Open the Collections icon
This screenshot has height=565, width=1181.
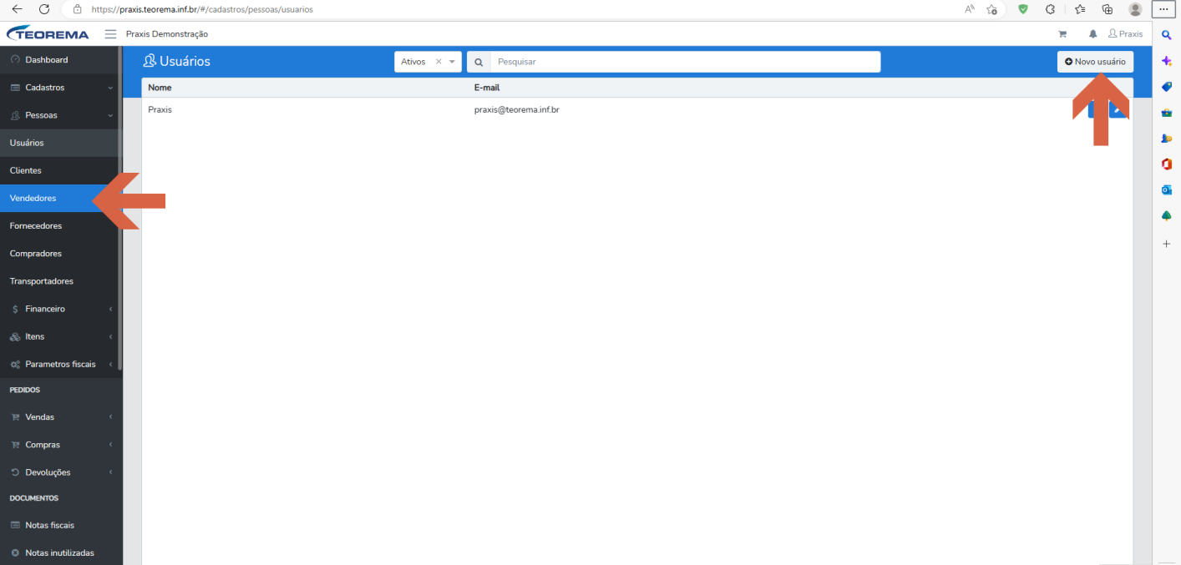click(x=1108, y=9)
